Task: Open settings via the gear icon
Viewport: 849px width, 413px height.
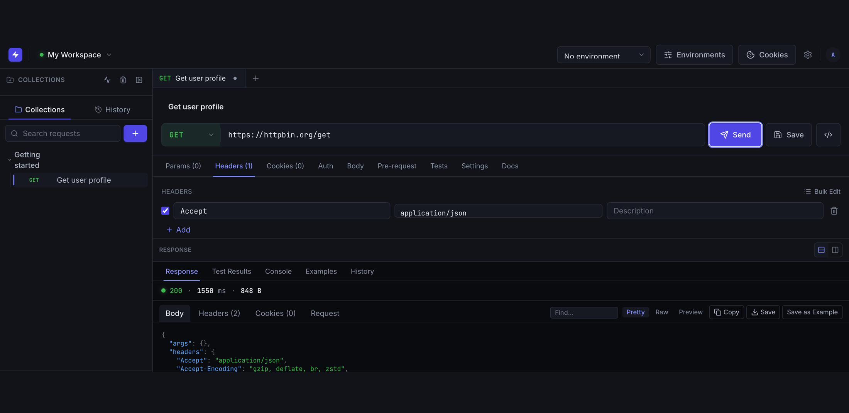Action: tap(808, 55)
